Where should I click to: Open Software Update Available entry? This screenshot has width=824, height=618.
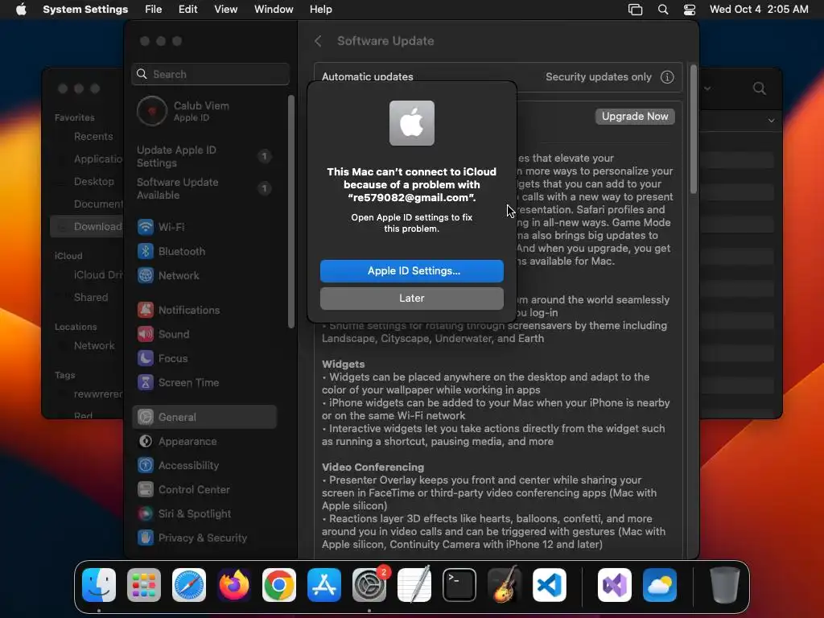pyautogui.click(x=205, y=188)
